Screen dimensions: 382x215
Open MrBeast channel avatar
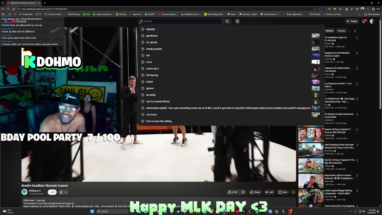pos(24,192)
